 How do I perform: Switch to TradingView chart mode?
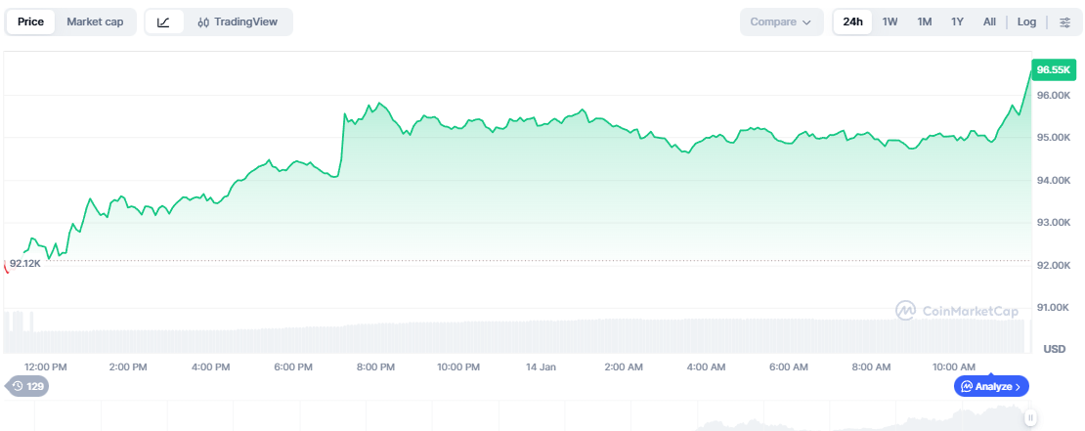pos(238,22)
